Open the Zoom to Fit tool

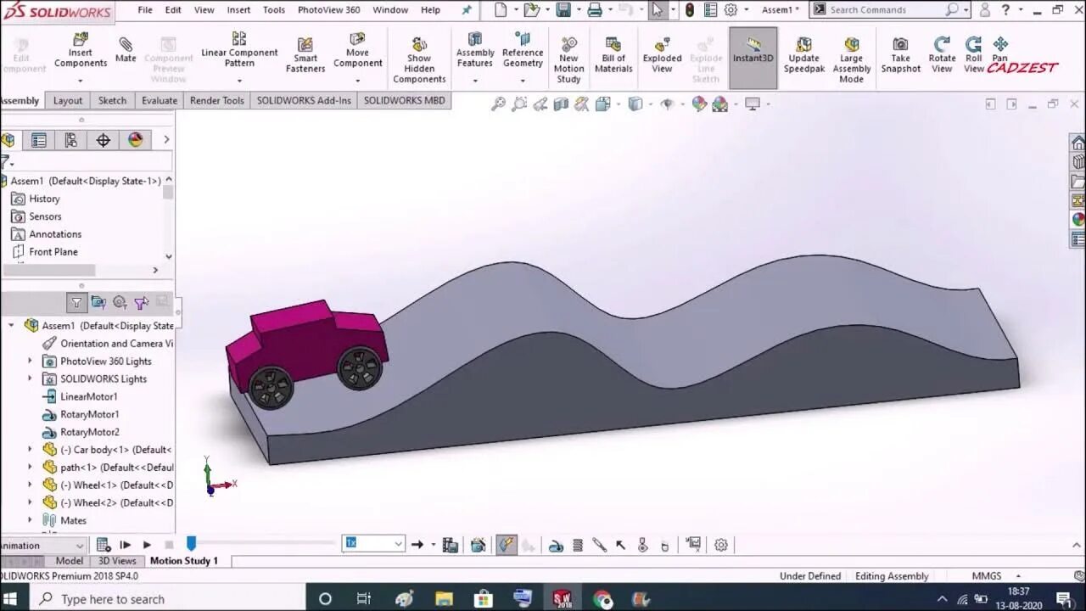pyautogui.click(x=498, y=103)
